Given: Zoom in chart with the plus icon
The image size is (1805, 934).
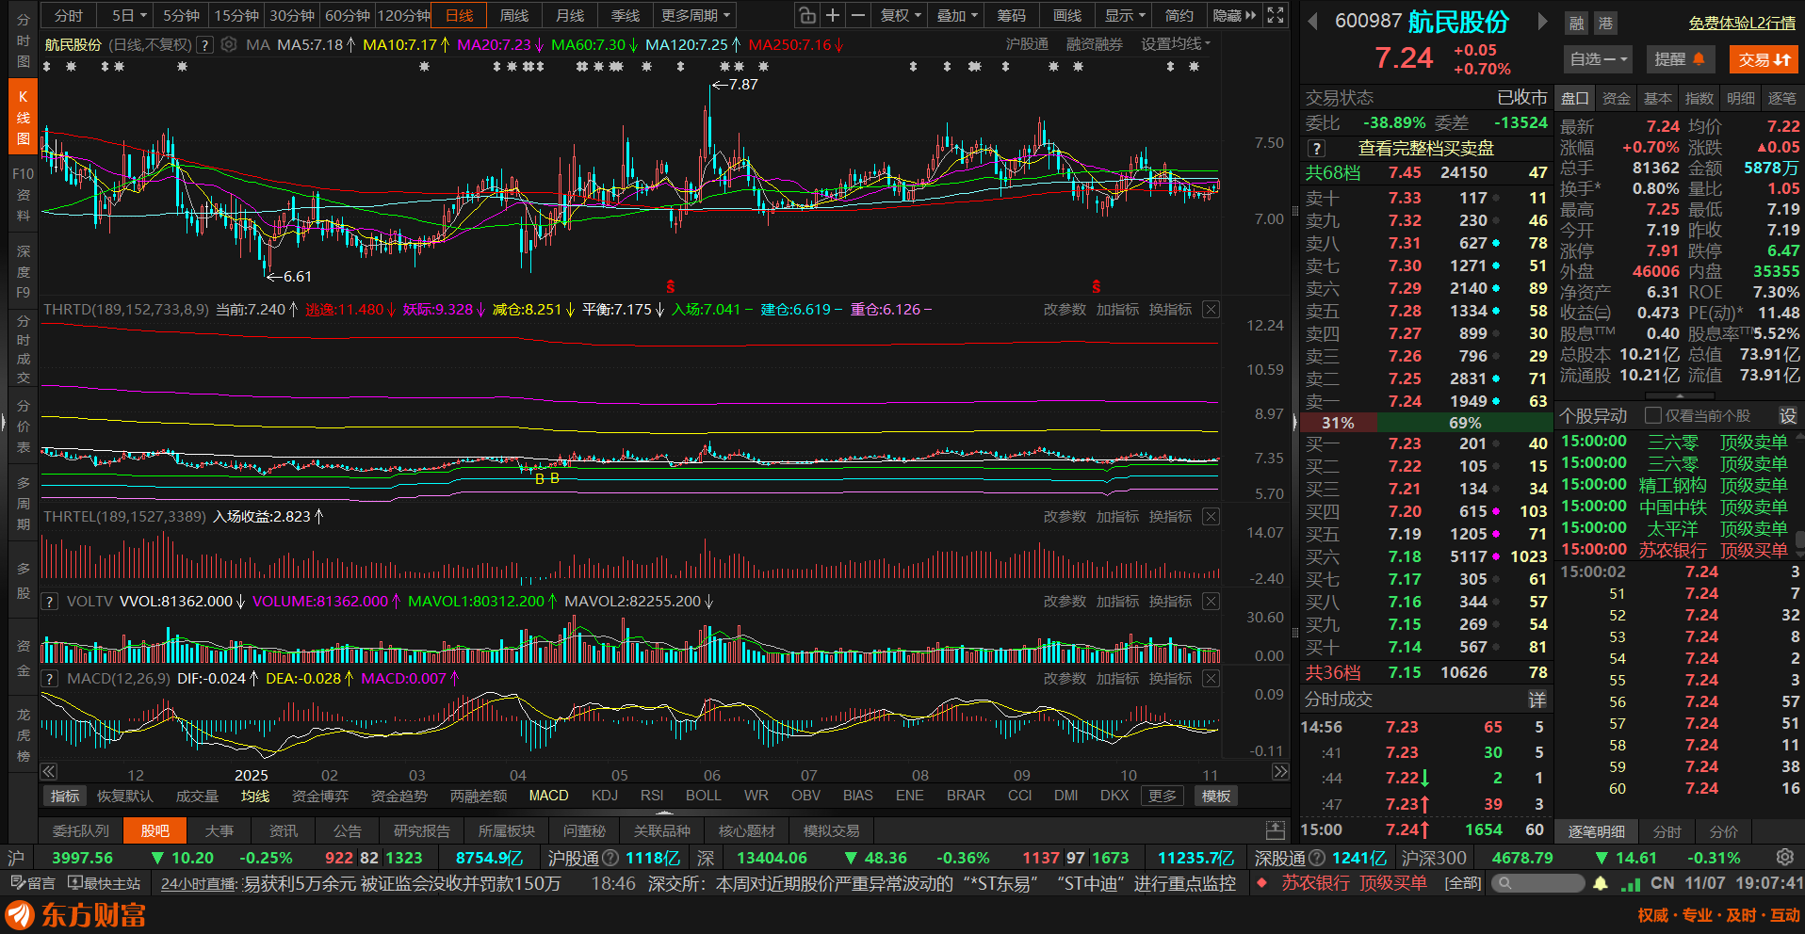Looking at the screenshot, I should [833, 15].
